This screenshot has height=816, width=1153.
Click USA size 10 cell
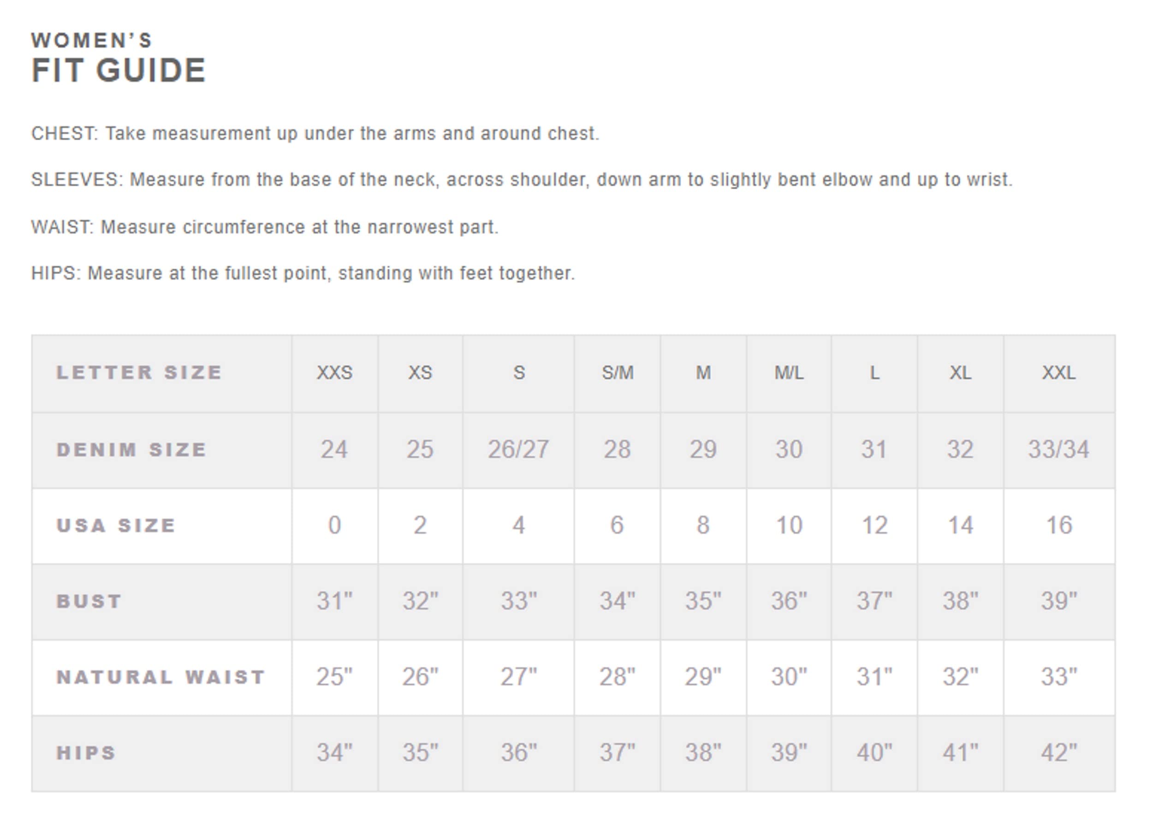point(789,525)
